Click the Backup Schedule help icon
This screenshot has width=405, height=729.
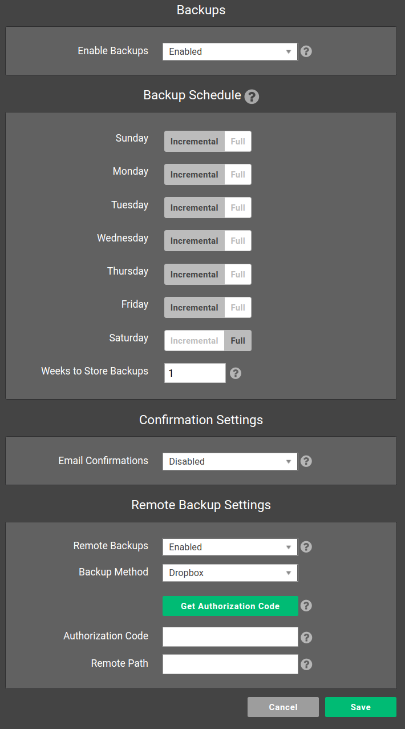point(252,96)
